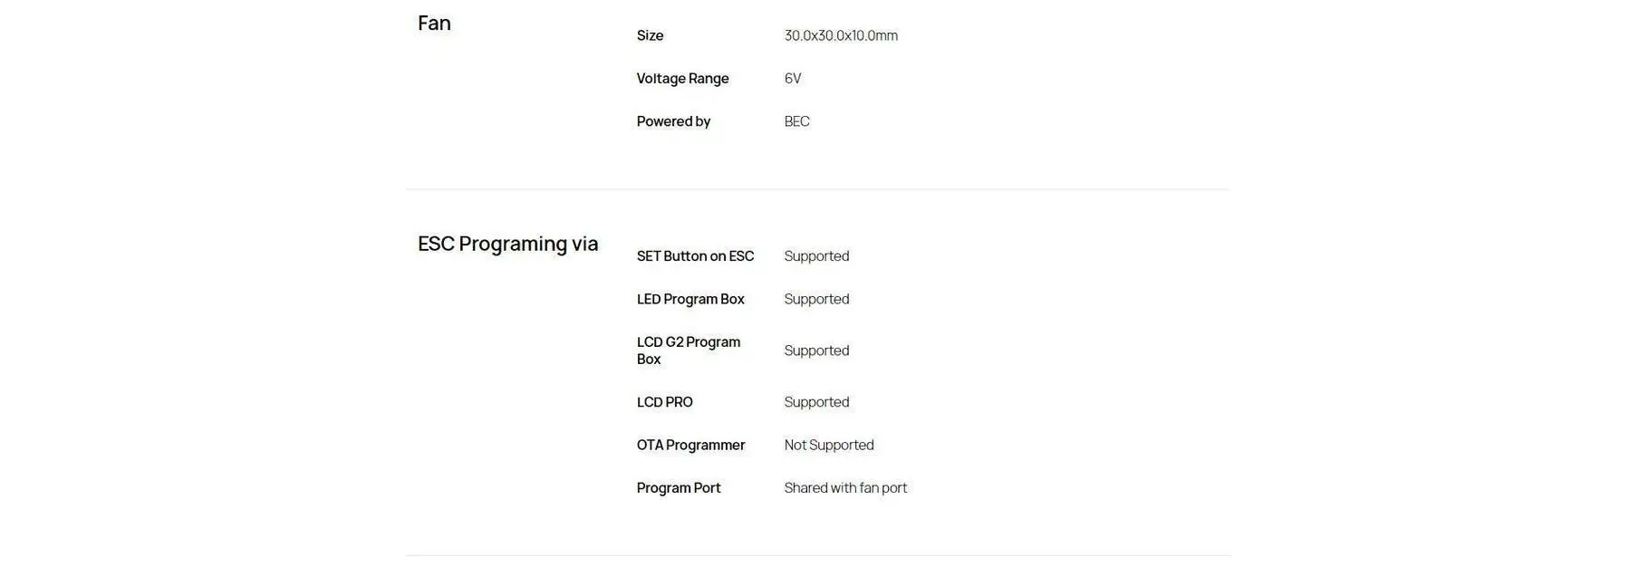Select the 30.0x30.0x10.0mm size value
This screenshot has height=576, width=1630.
pyautogui.click(x=841, y=36)
